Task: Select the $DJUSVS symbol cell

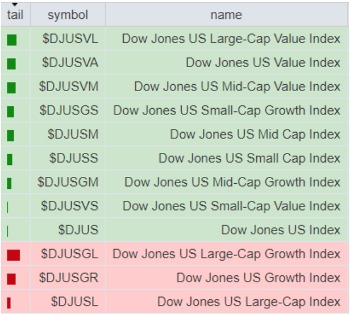Action: [x=68, y=206]
